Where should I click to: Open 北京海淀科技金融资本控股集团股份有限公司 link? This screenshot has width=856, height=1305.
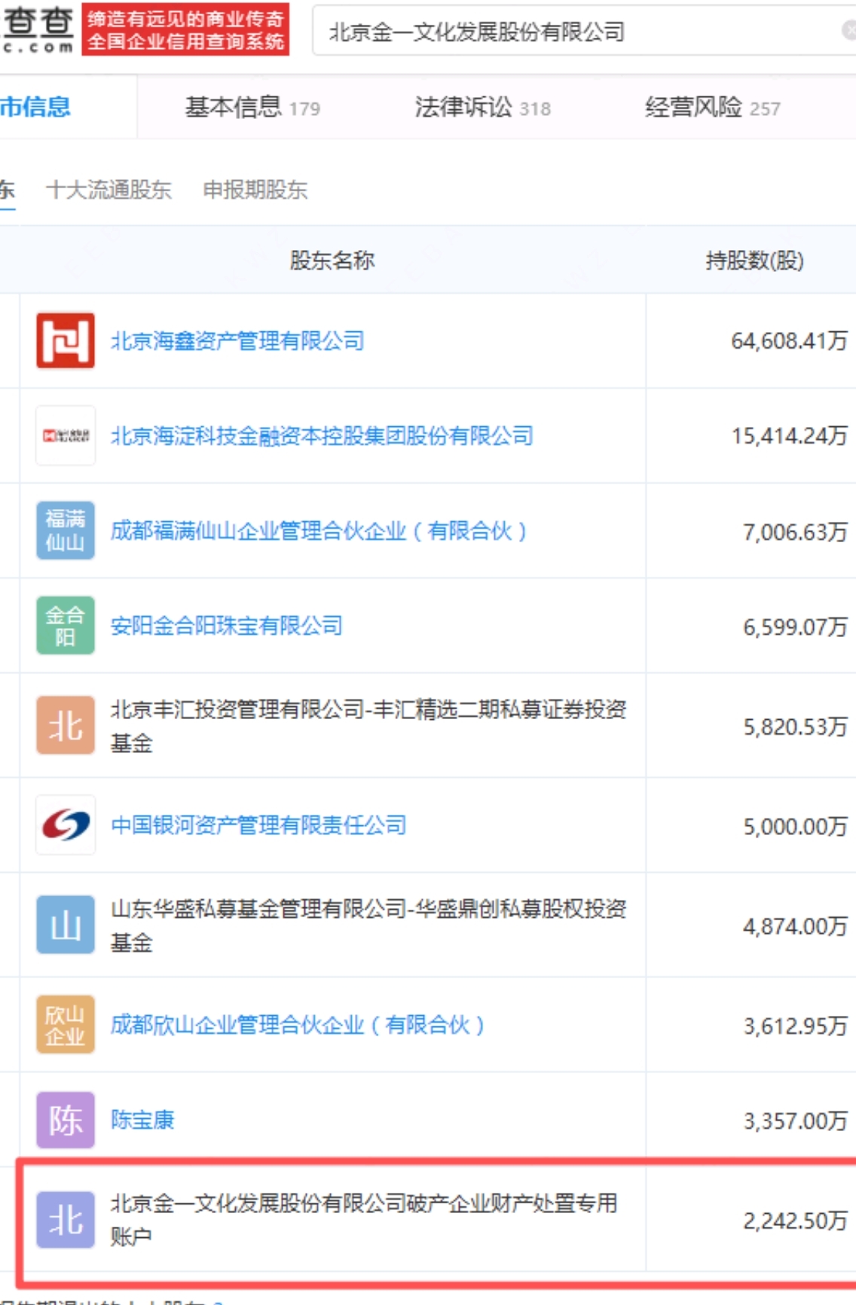coord(322,436)
